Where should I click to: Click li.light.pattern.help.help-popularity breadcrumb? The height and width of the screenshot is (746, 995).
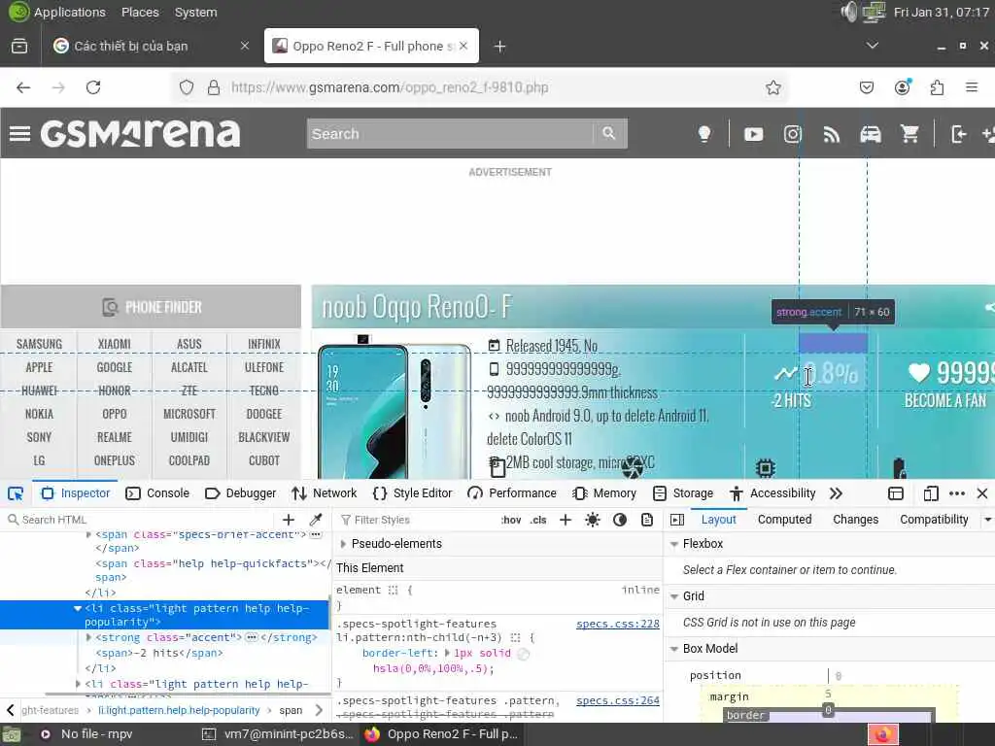(x=179, y=710)
